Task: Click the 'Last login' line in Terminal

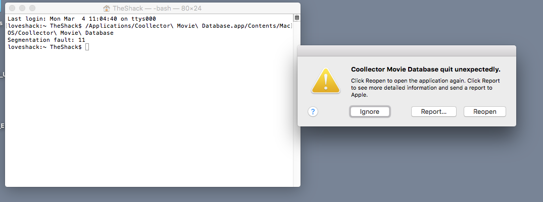Action: (82, 19)
